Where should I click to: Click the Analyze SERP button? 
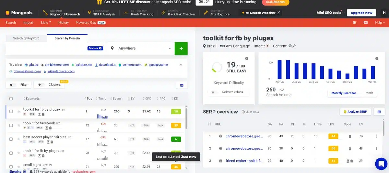pos(355,112)
